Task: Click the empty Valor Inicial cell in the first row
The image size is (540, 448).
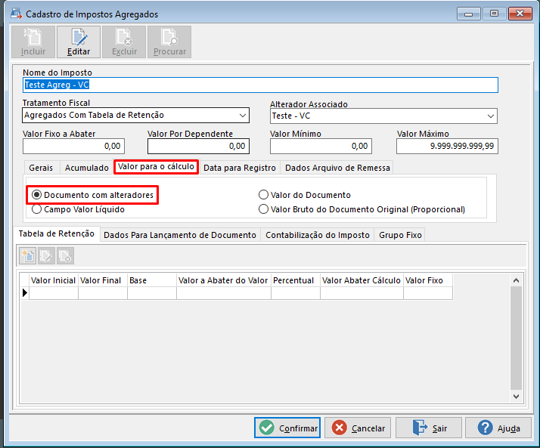Action: click(x=54, y=293)
